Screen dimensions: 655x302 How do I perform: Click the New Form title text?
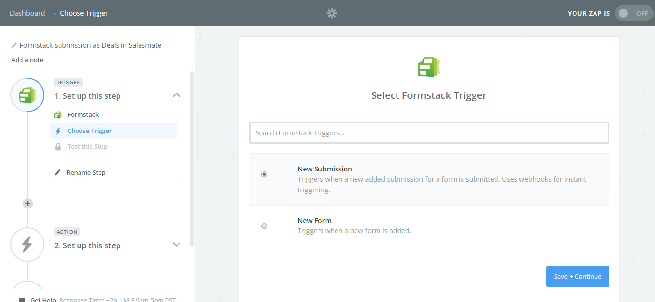pos(315,221)
